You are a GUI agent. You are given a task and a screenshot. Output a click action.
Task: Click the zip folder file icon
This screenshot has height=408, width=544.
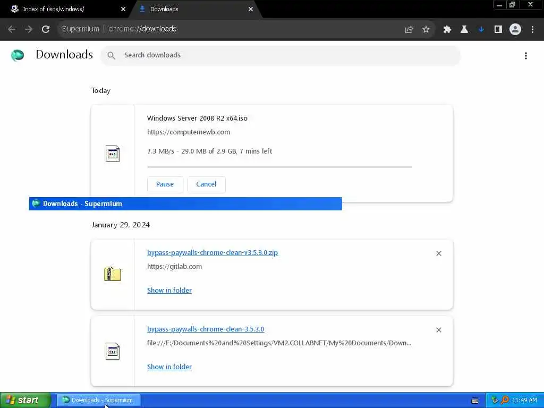point(113,274)
